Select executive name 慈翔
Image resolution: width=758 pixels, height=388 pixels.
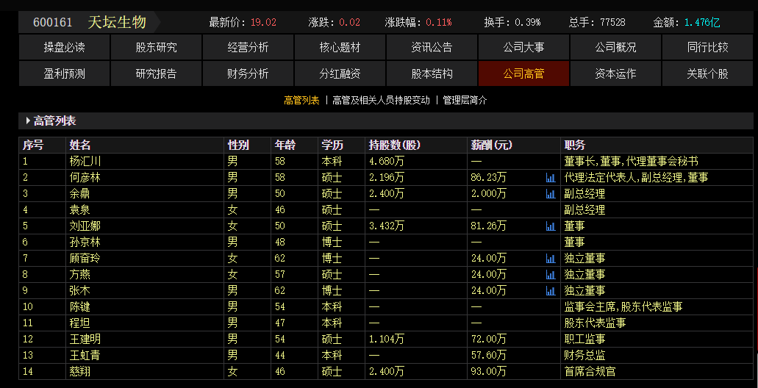point(79,372)
